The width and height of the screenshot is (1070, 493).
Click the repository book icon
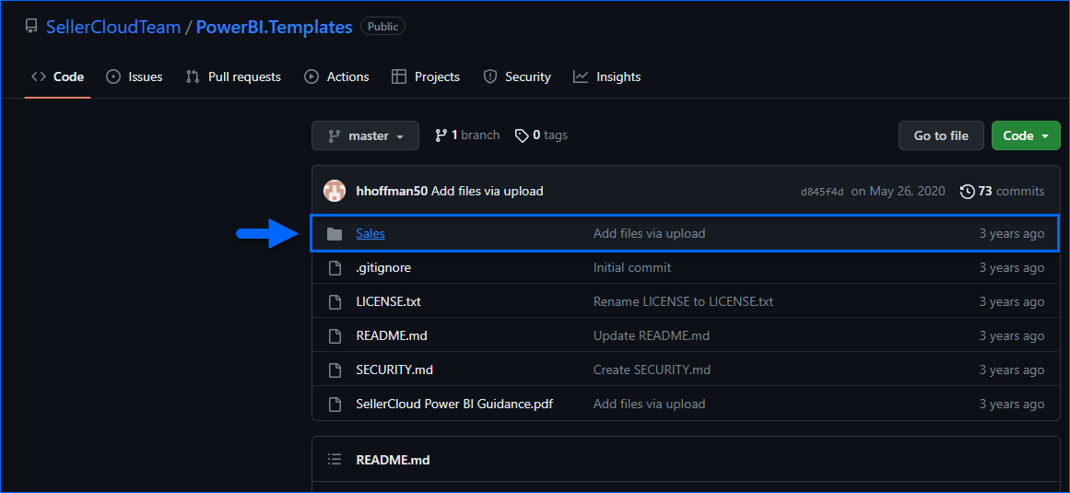31,27
